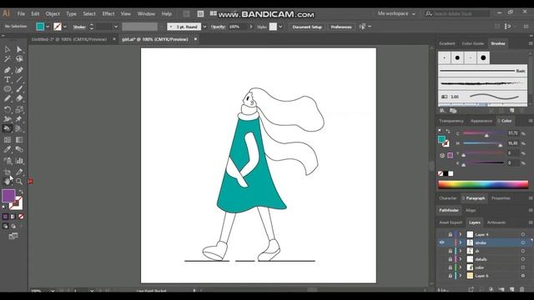Click the color spectrum bar in Color panel
Image resolution: width=534 pixels, height=300 pixels.
483,185
